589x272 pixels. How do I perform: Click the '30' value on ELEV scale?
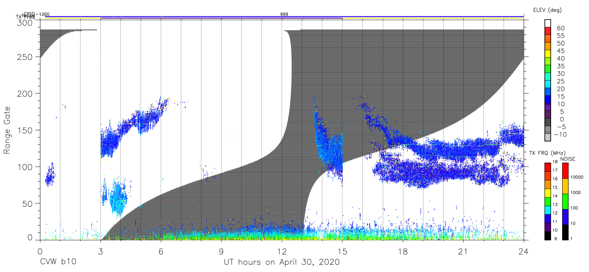pyautogui.click(x=561, y=73)
